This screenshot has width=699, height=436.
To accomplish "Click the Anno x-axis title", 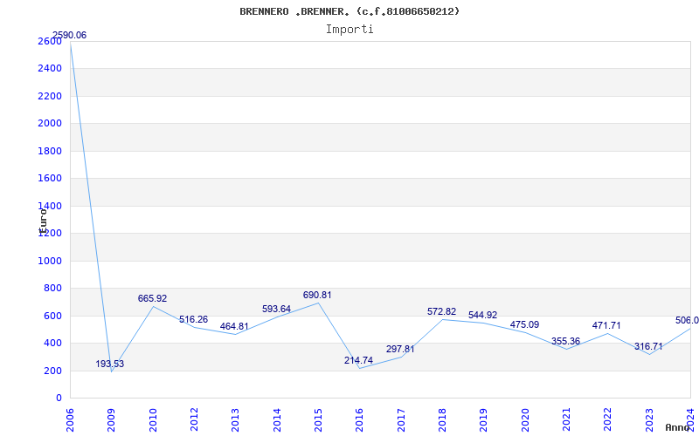I will pos(680,427).
